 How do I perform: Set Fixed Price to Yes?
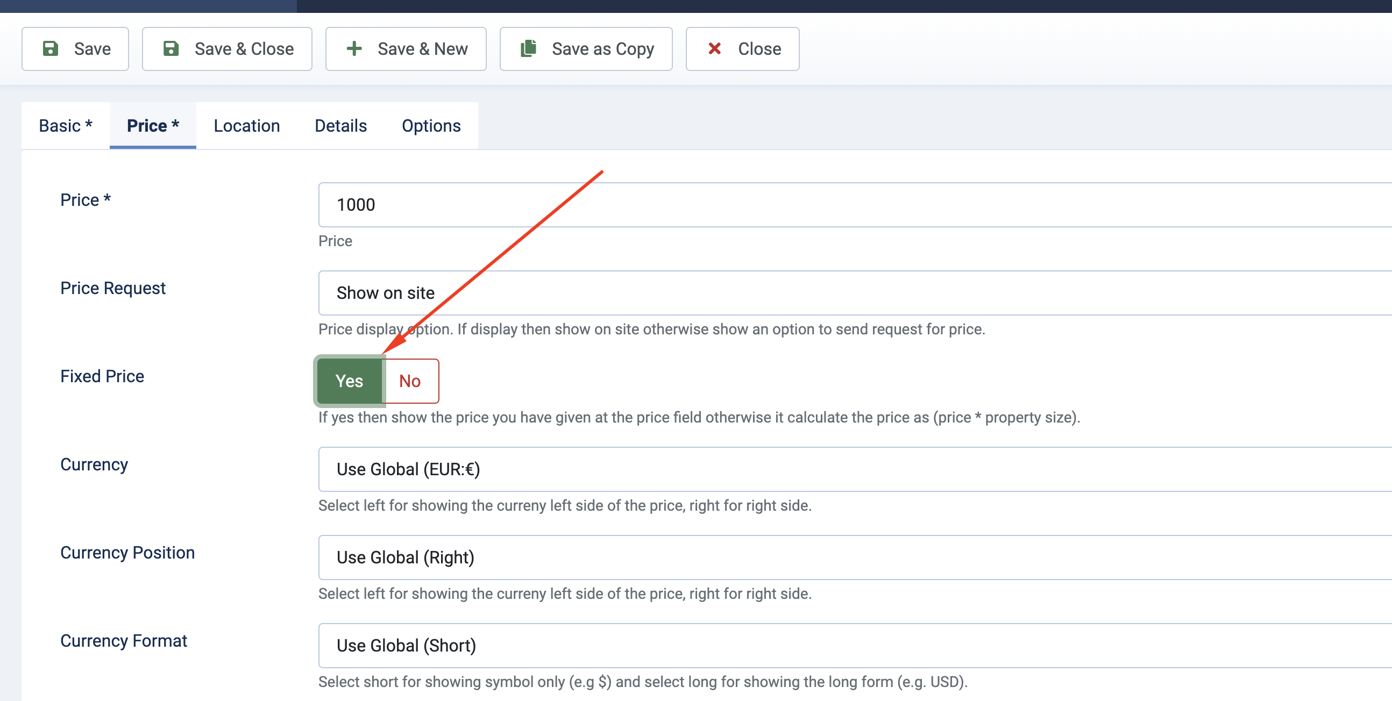pyautogui.click(x=349, y=381)
